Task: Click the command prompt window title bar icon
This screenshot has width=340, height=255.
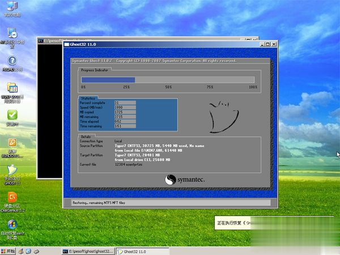Action: (41, 41)
